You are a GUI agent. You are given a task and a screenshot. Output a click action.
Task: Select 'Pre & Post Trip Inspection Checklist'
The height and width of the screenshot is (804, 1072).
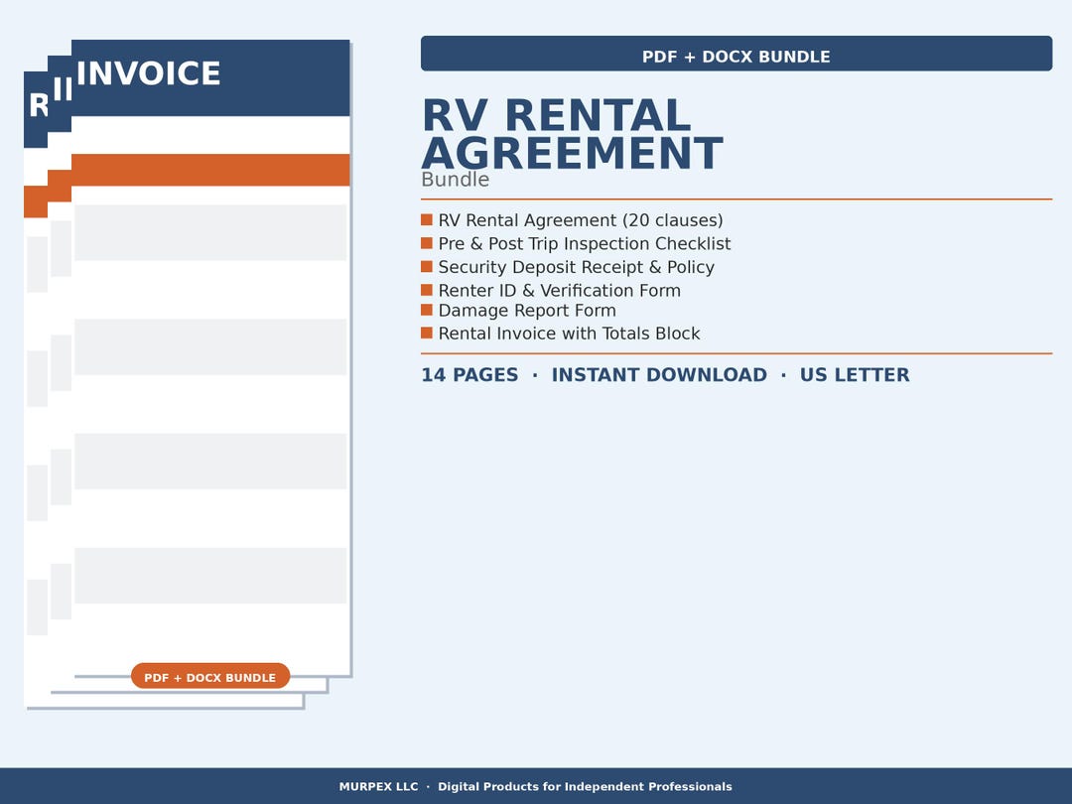(x=585, y=243)
